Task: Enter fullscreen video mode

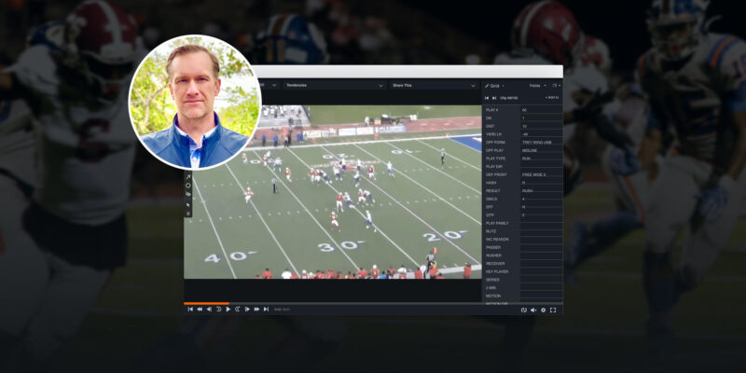Action: (553, 310)
